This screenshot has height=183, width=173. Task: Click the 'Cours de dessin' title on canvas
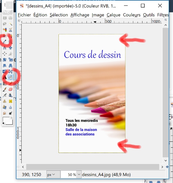[x=93, y=55]
